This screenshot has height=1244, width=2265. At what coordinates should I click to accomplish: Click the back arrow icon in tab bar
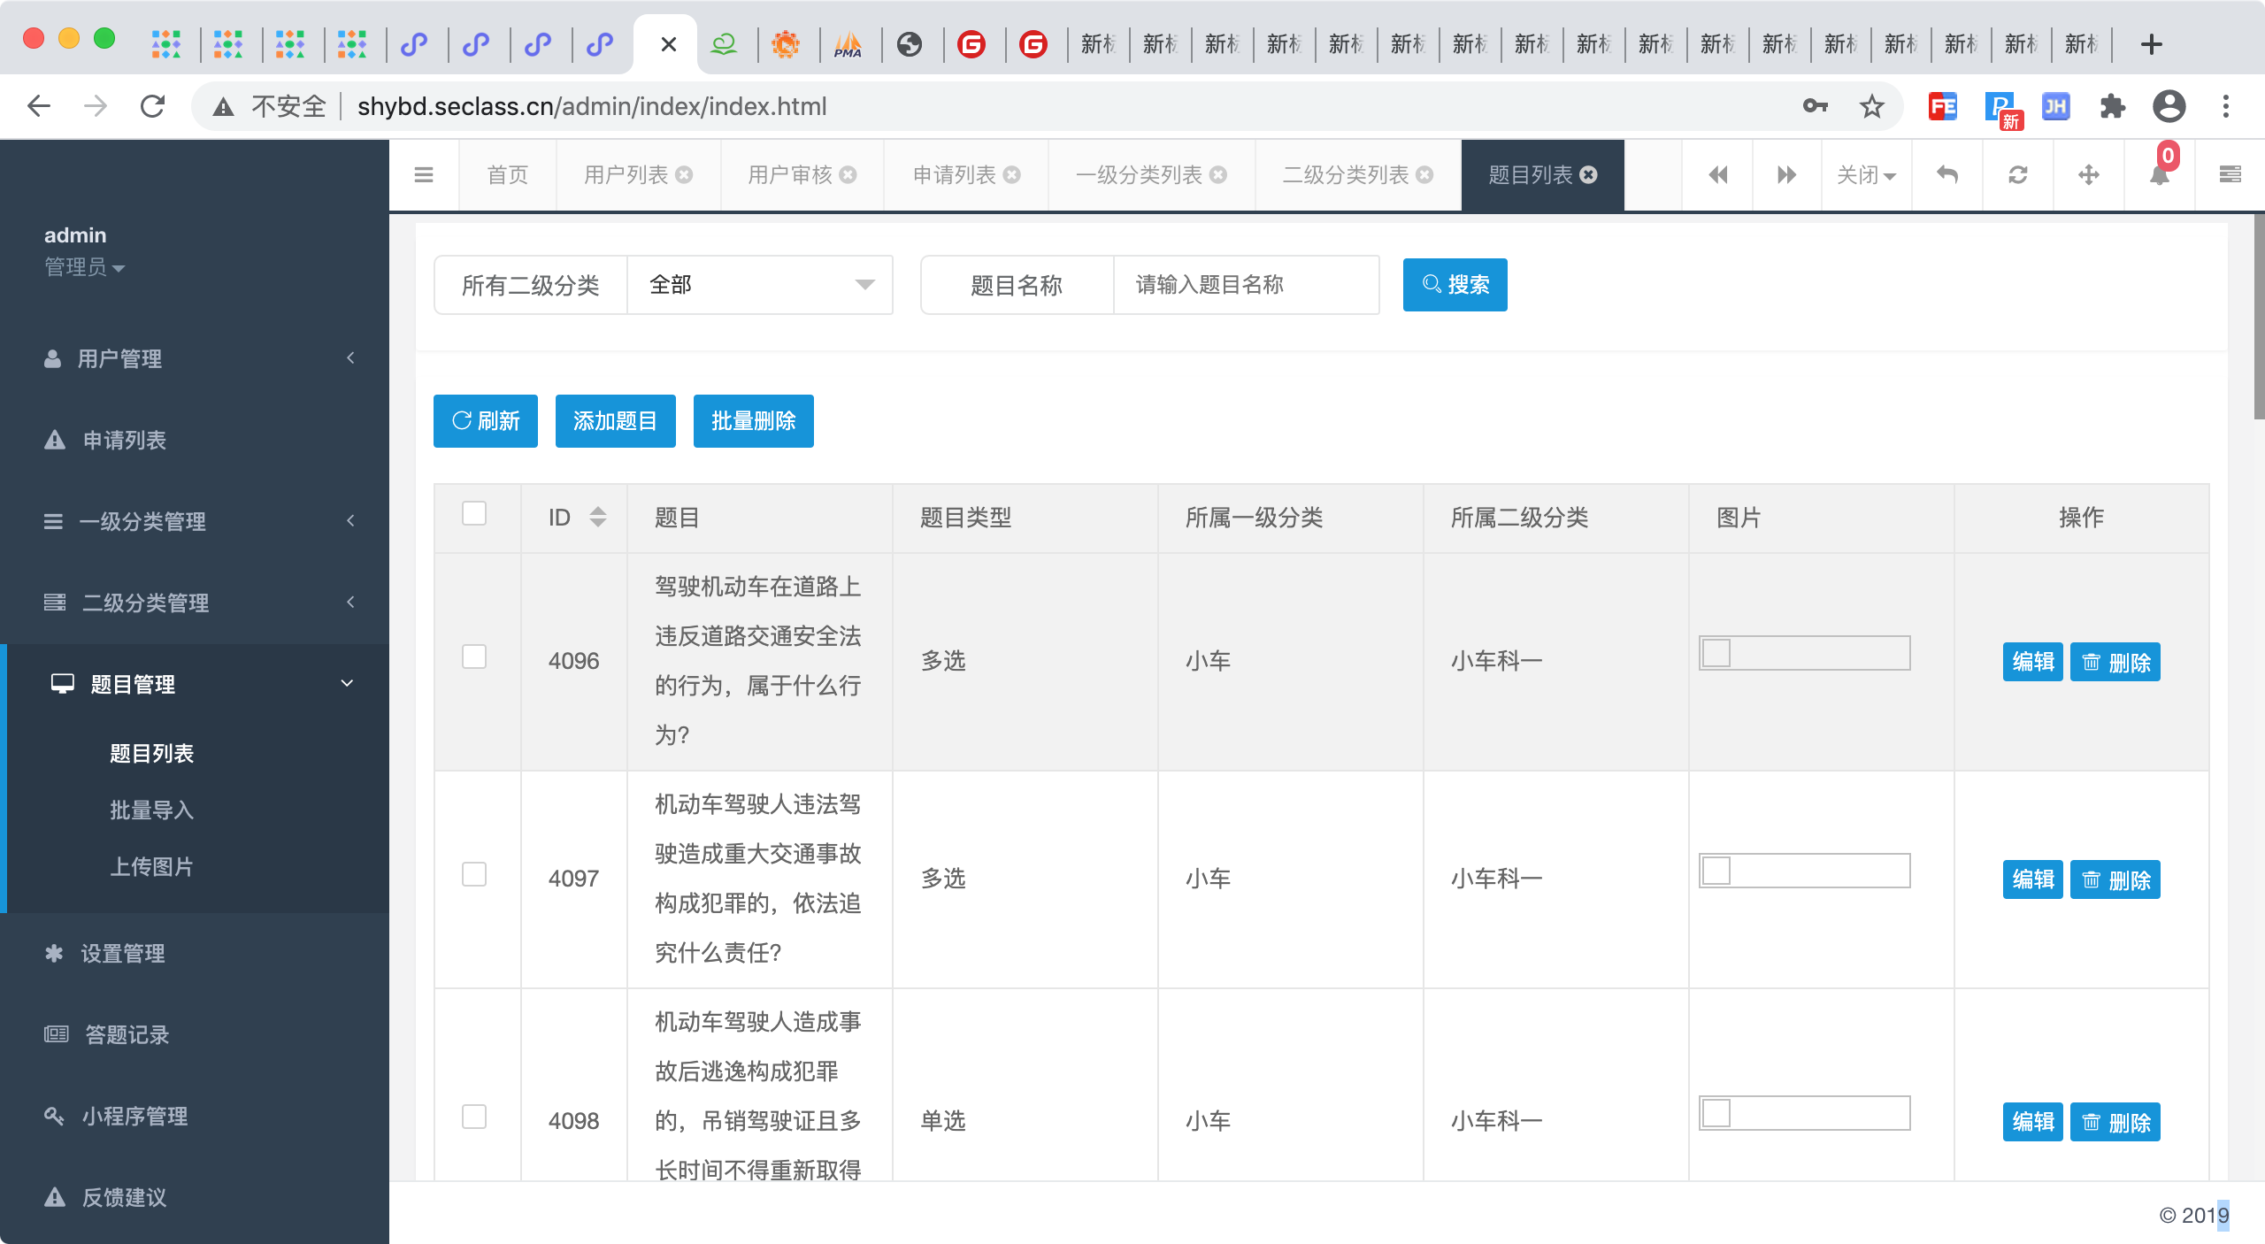pos(1947,175)
